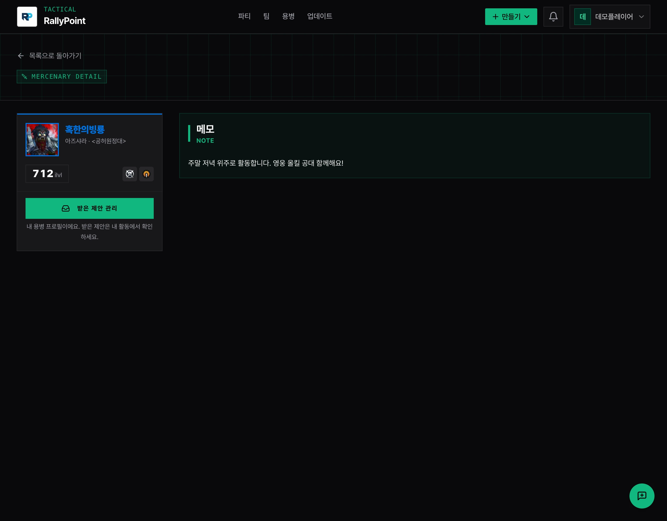This screenshot has width=667, height=521.
Task: Click the 데 avatar badge
Action: (x=582, y=17)
